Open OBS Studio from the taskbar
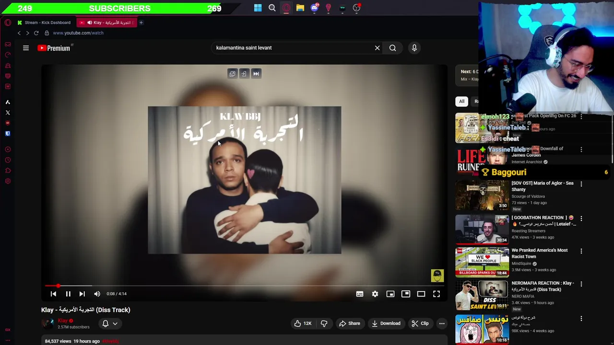Image resolution: width=614 pixels, height=345 pixels. (356, 8)
